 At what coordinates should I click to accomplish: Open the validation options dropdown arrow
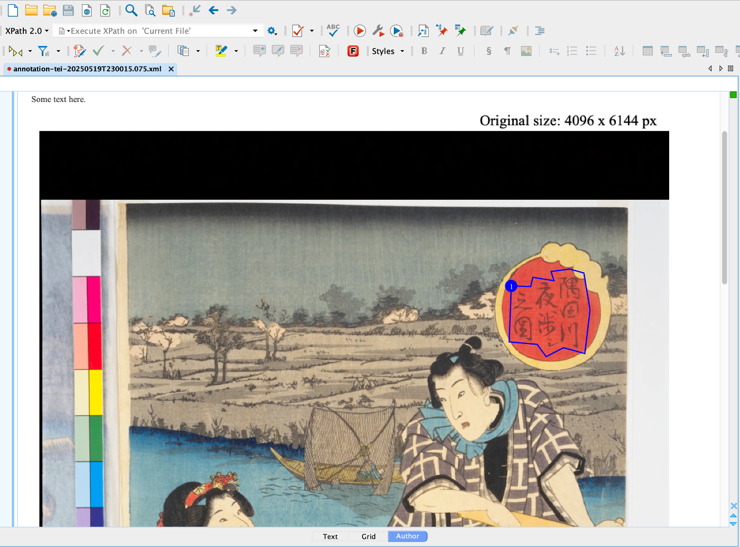pyautogui.click(x=311, y=31)
